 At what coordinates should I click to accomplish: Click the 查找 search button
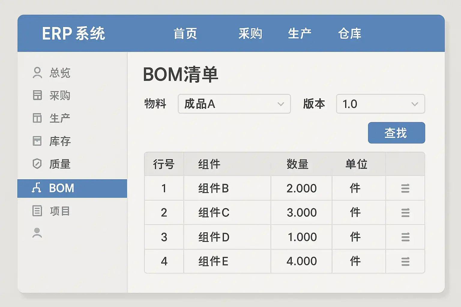[x=396, y=133]
